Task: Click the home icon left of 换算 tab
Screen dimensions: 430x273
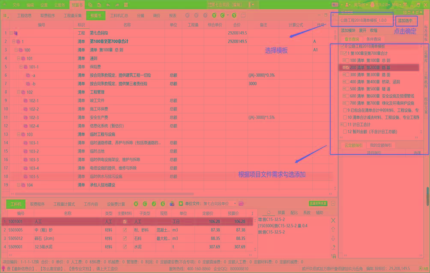Action: (269, 213)
